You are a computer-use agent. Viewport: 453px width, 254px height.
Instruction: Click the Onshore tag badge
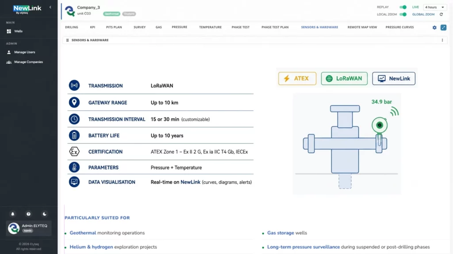coord(129,14)
